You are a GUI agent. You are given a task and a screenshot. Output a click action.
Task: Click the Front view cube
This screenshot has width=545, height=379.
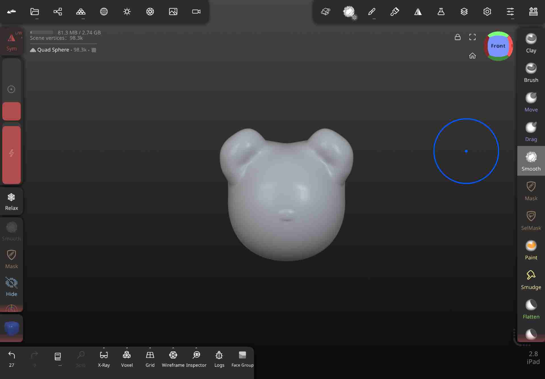pos(498,46)
